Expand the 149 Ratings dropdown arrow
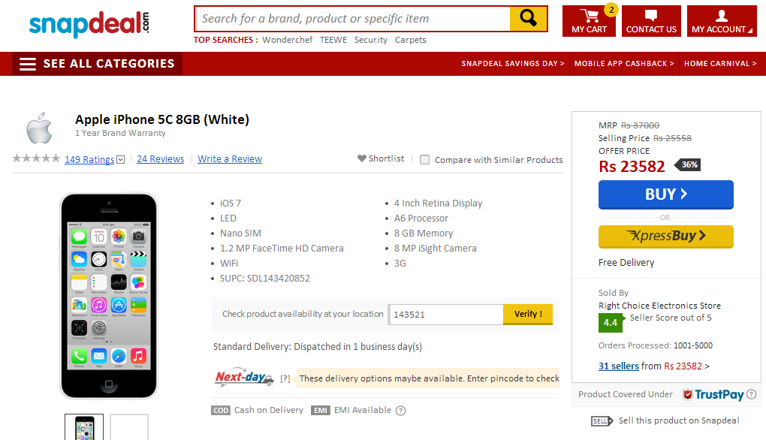Screen dimensions: 766x440 coord(121,160)
